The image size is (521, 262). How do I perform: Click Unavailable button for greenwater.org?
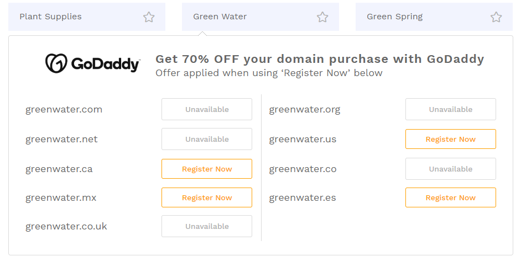(x=451, y=109)
